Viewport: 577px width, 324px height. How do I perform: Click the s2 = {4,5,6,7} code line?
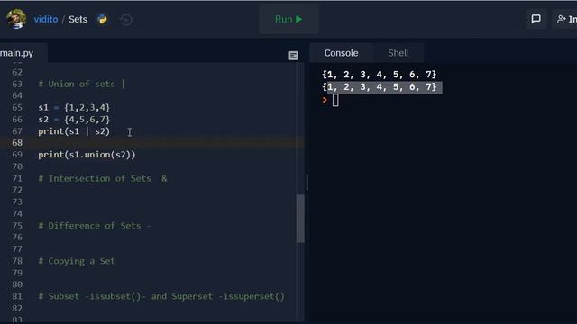[x=74, y=120]
